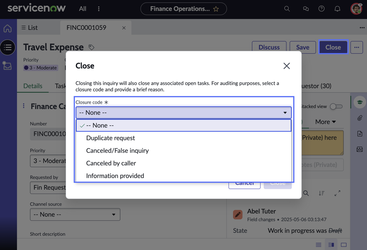The width and height of the screenshot is (367, 250).
Task: Click the user avatar in header
Action: pyautogui.click(x=356, y=9)
